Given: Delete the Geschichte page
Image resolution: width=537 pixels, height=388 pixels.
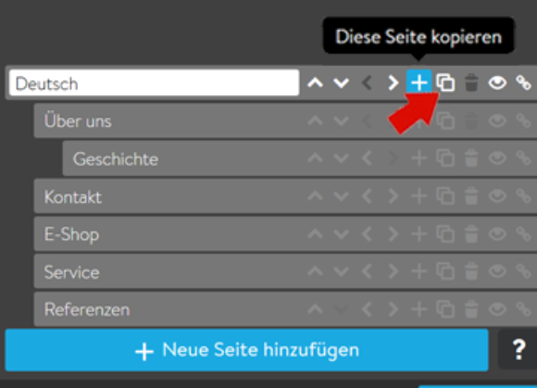Looking at the screenshot, I should click(471, 158).
